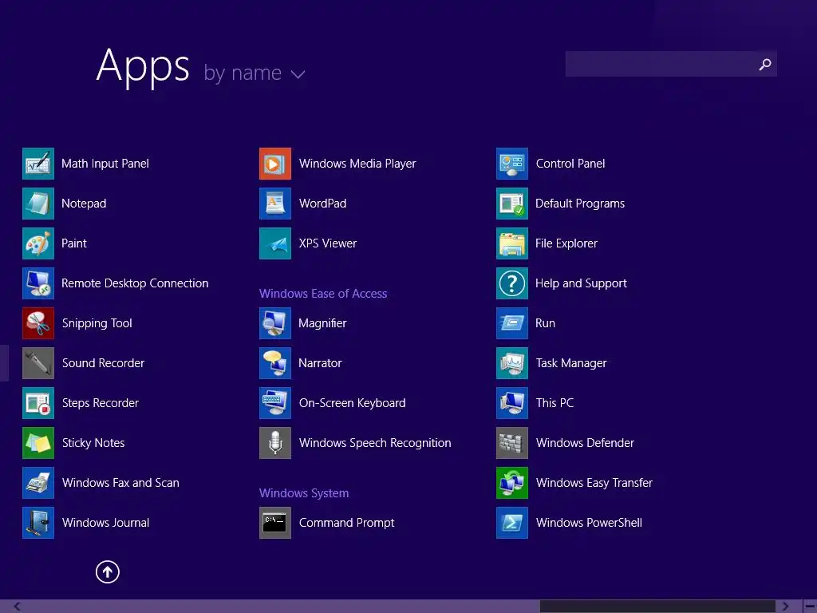Open the Windows Easy Transfer icon

pyautogui.click(x=512, y=483)
